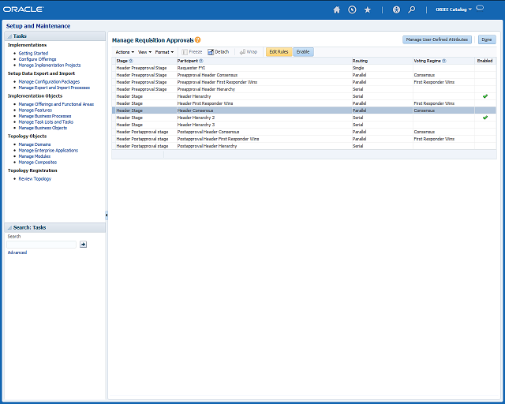This screenshot has width=505, height=404.
Task: Go to the Home icon
Action: click(337, 9)
